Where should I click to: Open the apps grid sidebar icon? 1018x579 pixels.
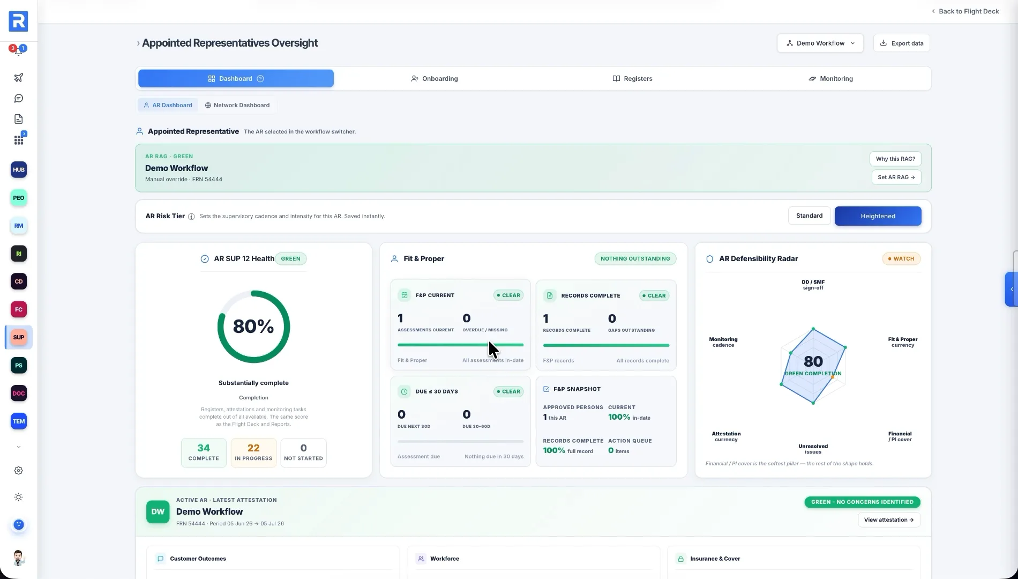point(18,140)
